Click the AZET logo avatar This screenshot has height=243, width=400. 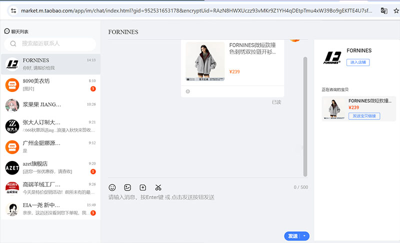pyautogui.click(x=12, y=167)
